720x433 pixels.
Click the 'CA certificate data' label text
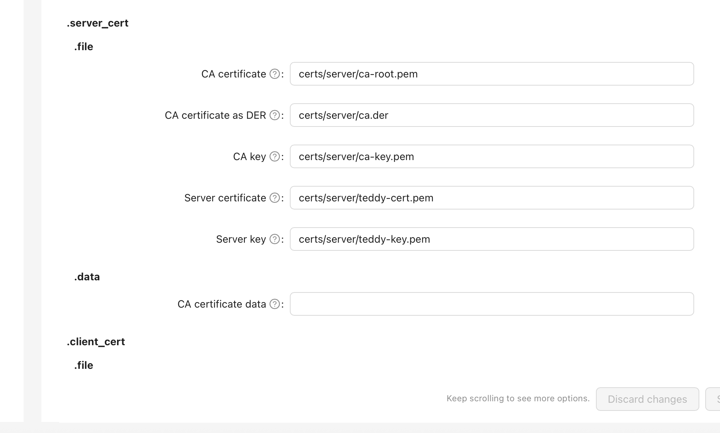point(222,304)
